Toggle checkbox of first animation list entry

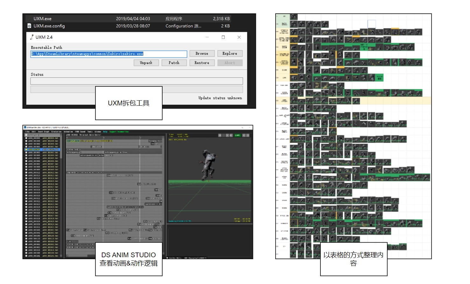tap(26, 138)
